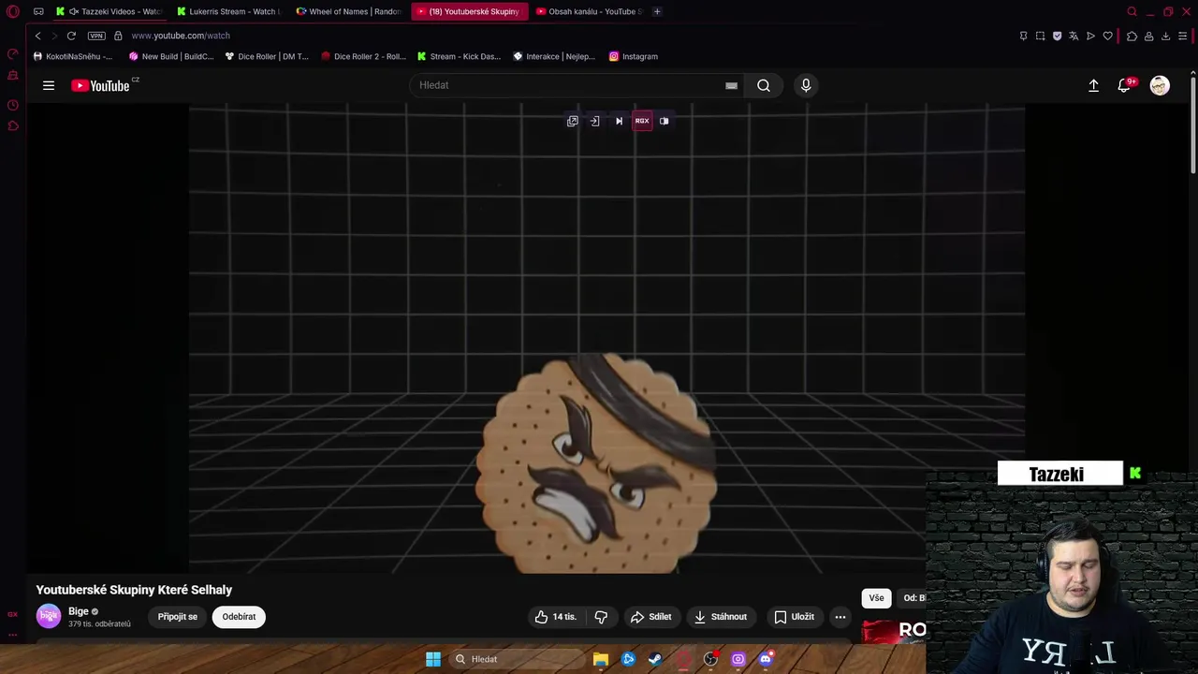The width and height of the screenshot is (1198, 674).
Task: Go back with browser back arrow
Action: (x=37, y=36)
